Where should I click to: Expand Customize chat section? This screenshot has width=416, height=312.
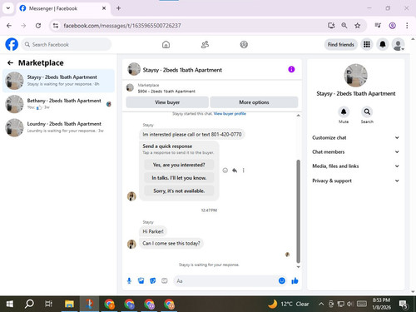click(356, 137)
